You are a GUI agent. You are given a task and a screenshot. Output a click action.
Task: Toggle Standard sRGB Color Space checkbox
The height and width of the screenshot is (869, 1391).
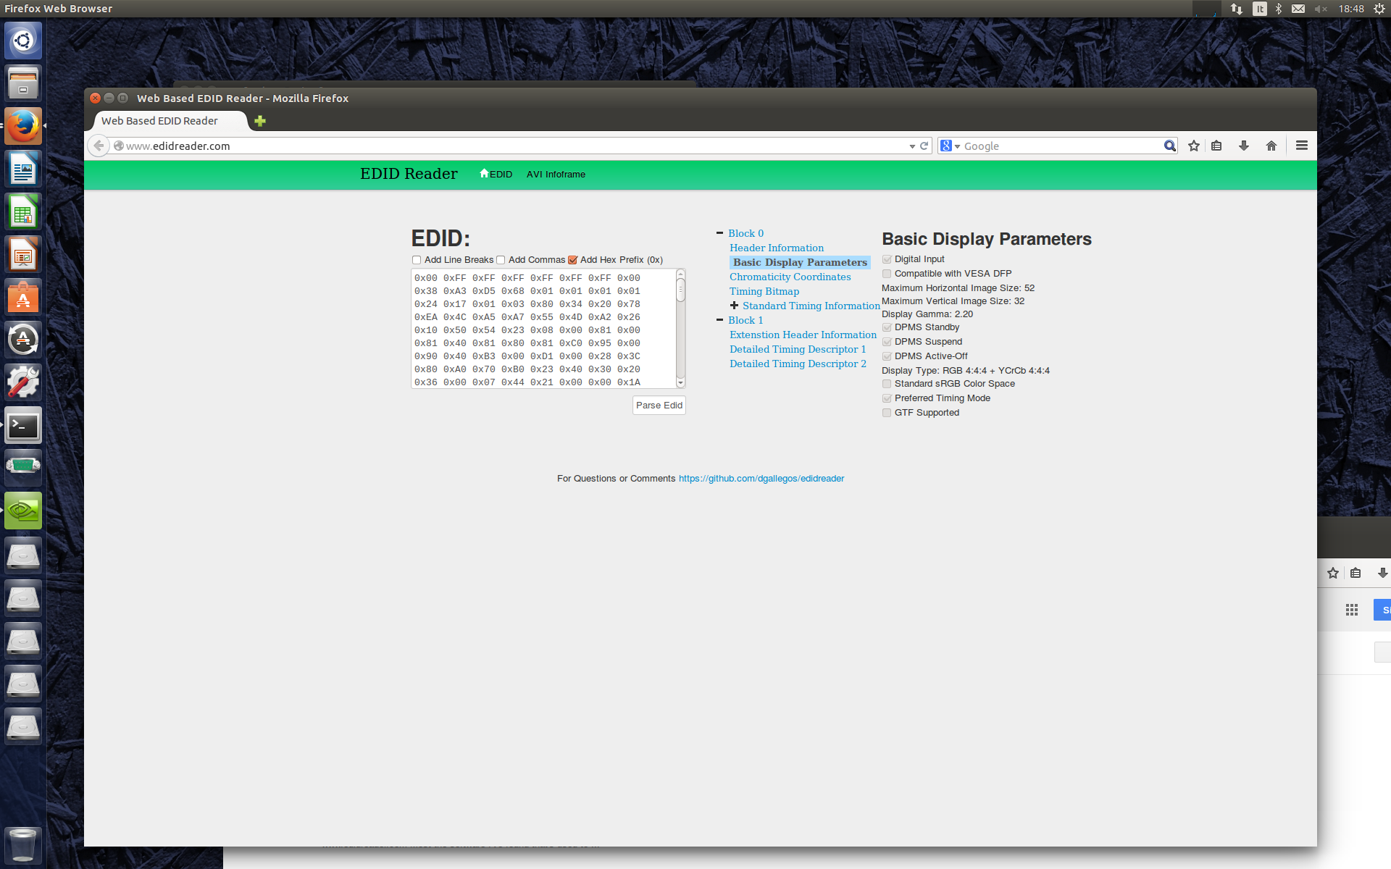[887, 384]
